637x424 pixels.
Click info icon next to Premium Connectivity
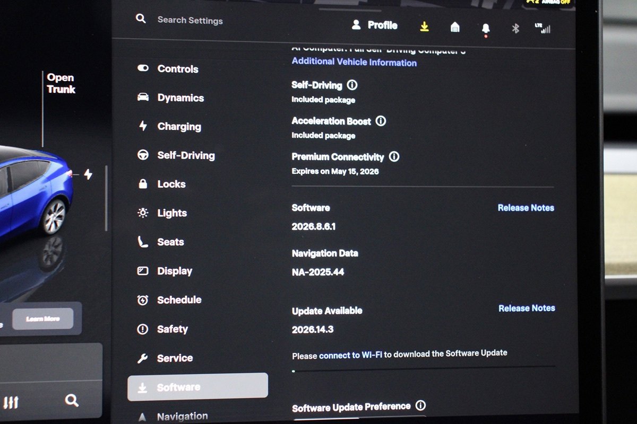coord(394,157)
